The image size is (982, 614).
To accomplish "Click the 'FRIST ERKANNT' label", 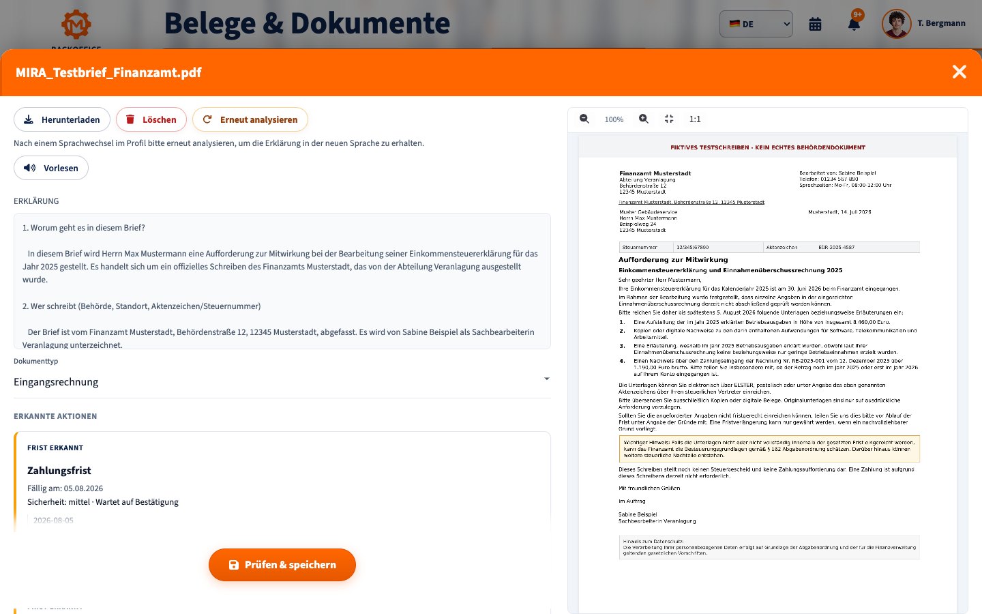I will point(55,448).
